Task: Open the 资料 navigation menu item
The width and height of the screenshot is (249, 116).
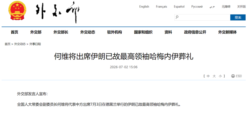Action: click(168, 32)
